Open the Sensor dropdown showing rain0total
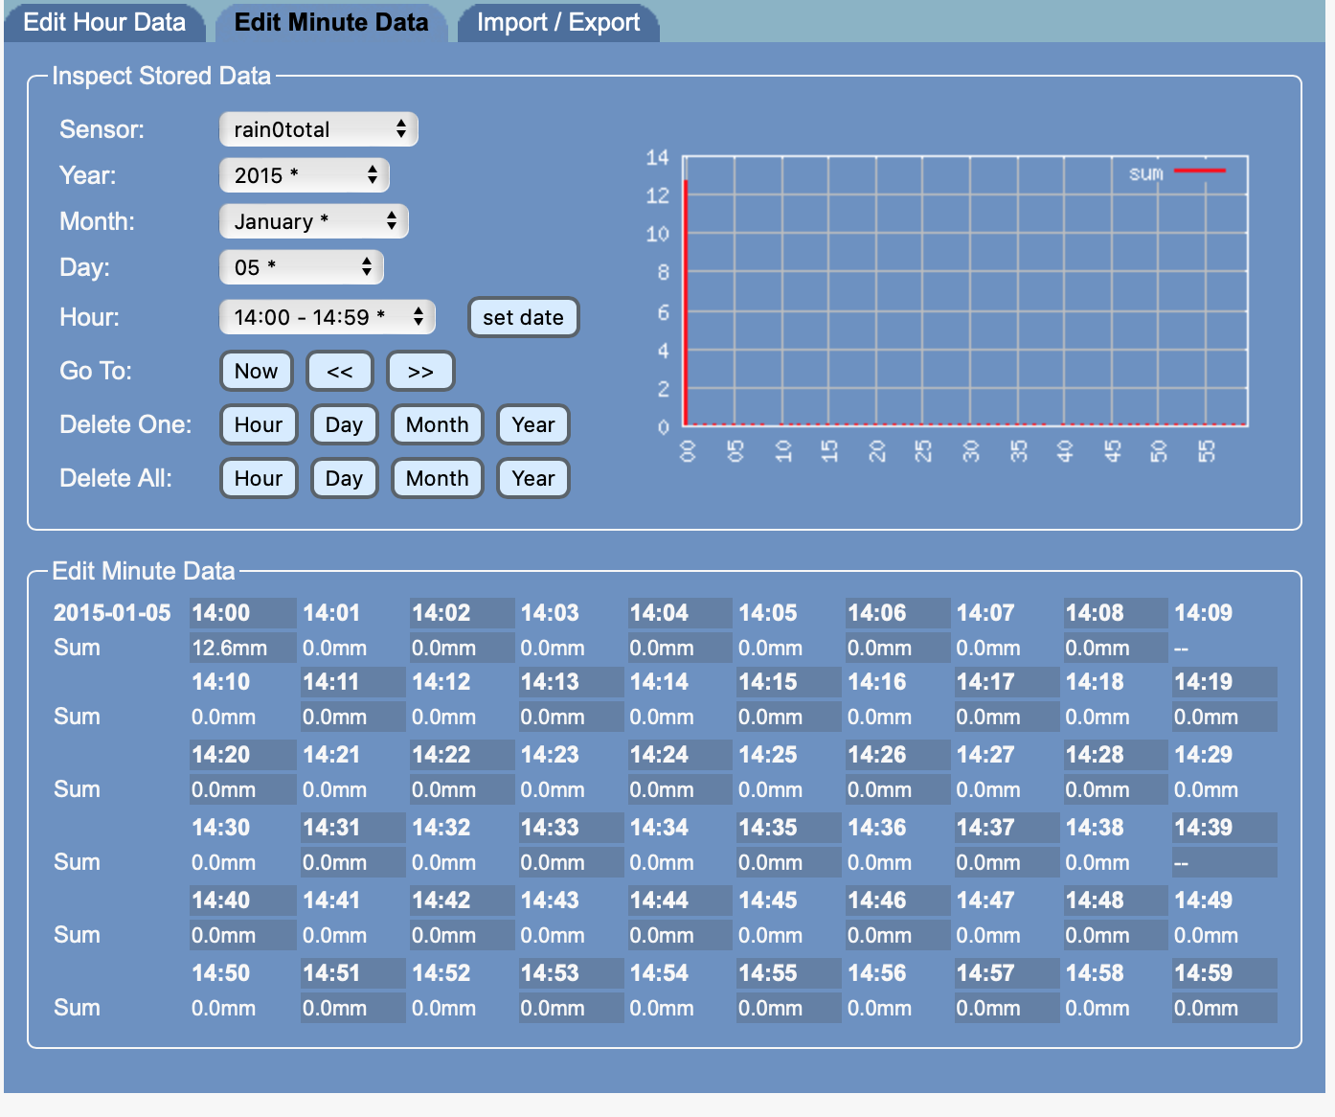This screenshot has height=1117, width=1335. (319, 129)
